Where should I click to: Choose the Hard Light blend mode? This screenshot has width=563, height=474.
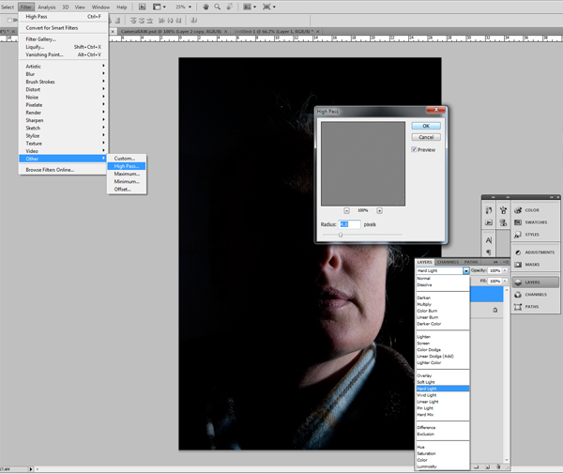click(x=443, y=389)
